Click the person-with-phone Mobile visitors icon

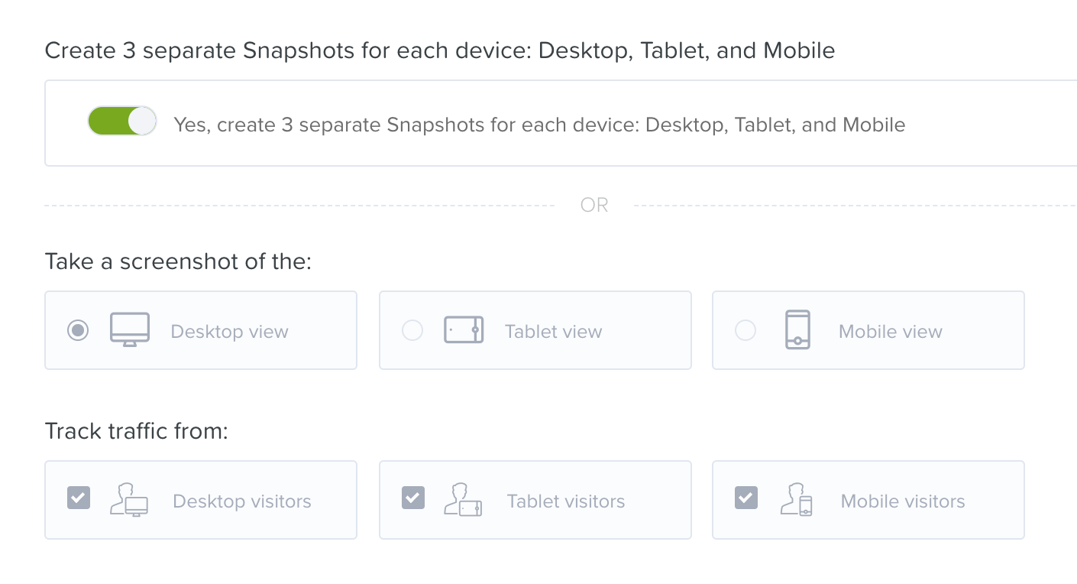coord(796,500)
